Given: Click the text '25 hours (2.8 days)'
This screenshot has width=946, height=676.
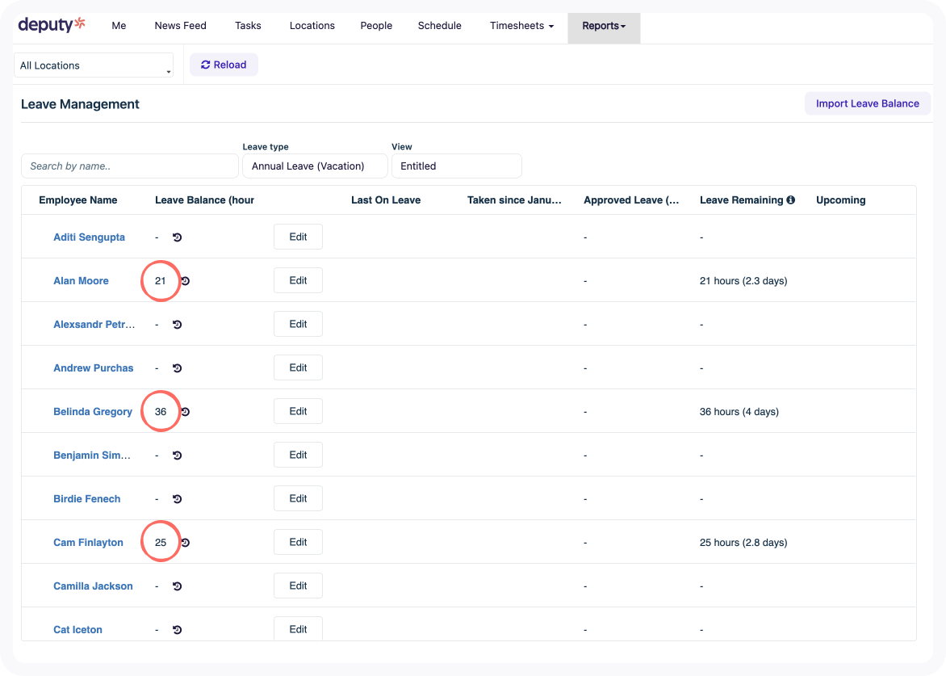Looking at the screenshot, I should click(x=743, y=543).
